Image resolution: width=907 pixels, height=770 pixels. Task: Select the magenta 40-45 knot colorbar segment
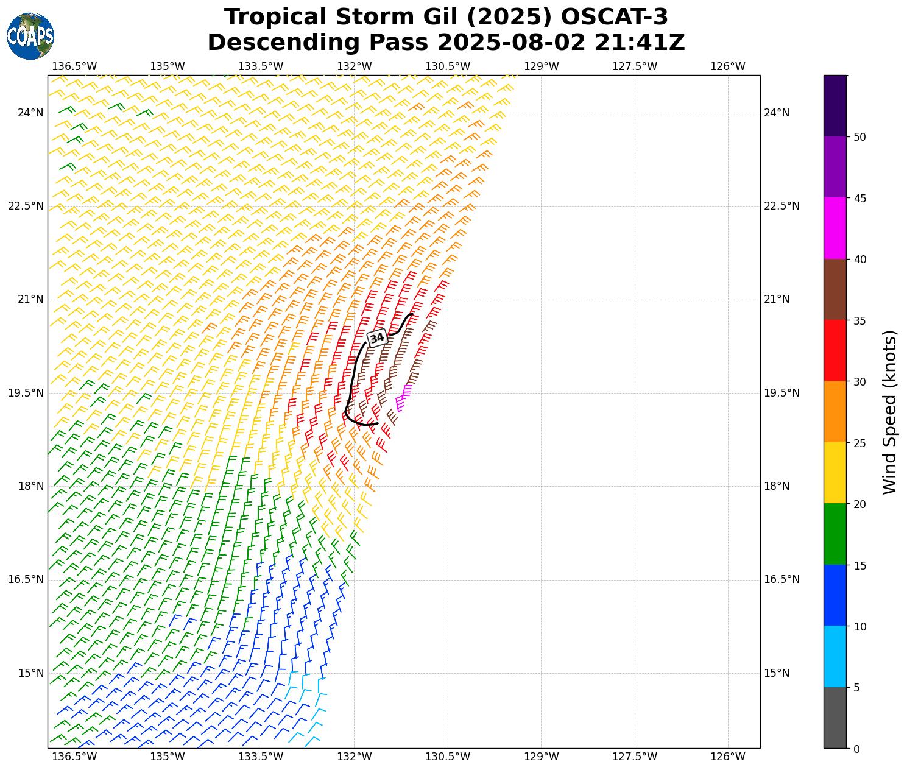(x=835, y=228)
